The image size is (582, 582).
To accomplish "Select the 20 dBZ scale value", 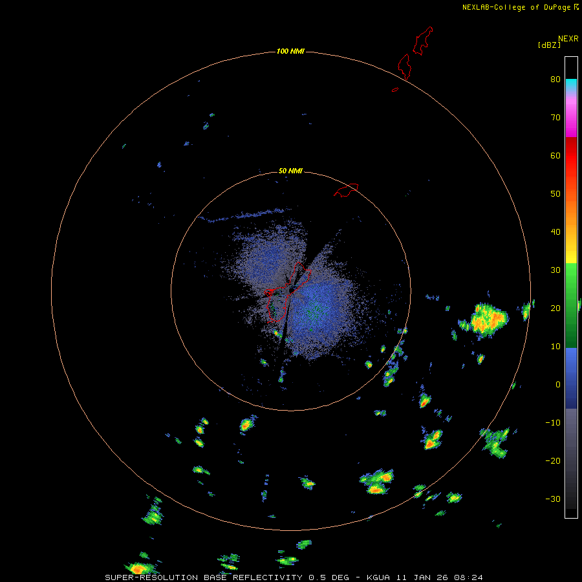I will tap(555, 308).
